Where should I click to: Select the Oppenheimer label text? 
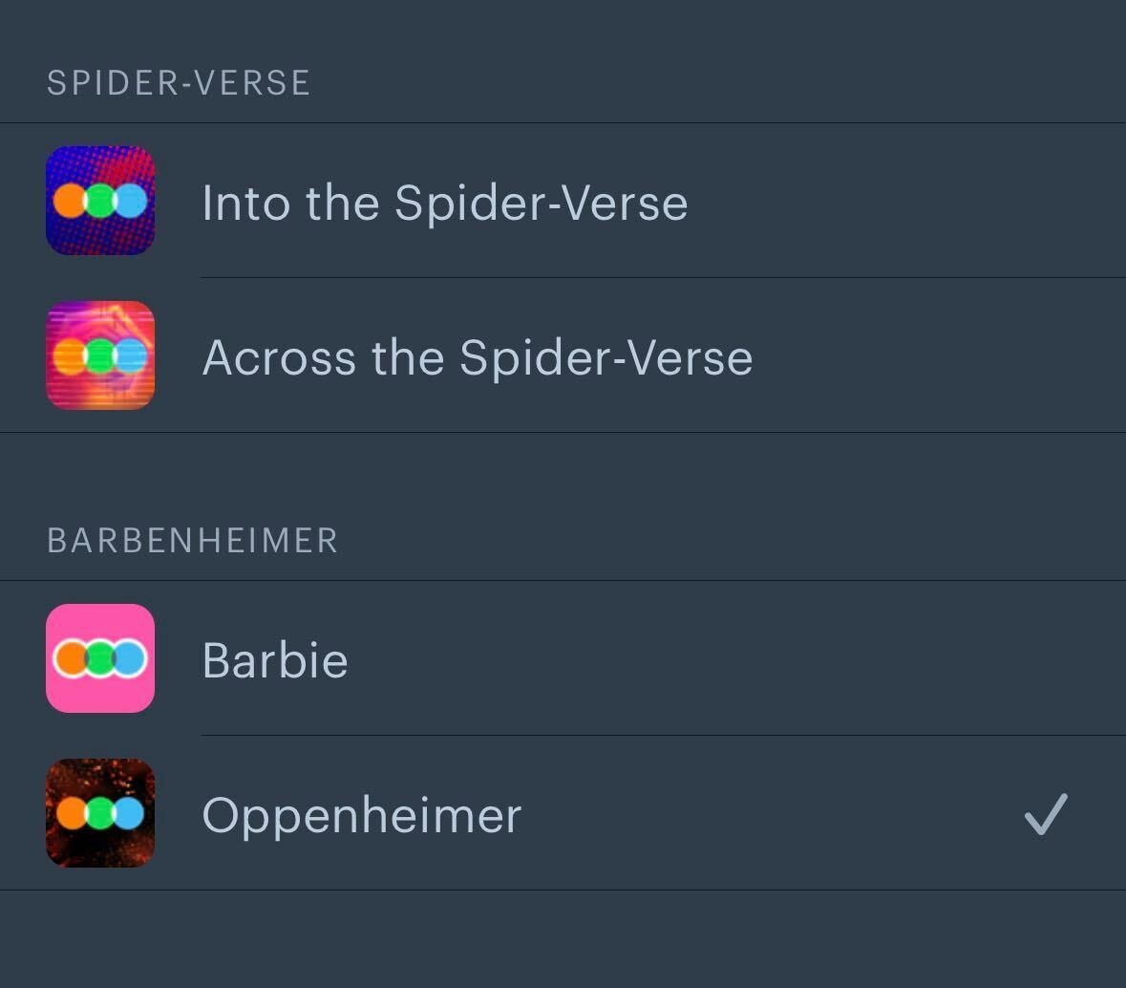362,817
